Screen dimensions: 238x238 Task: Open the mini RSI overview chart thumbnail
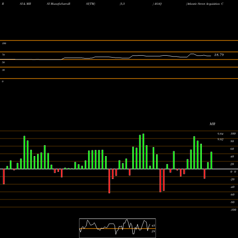[118, 228]
